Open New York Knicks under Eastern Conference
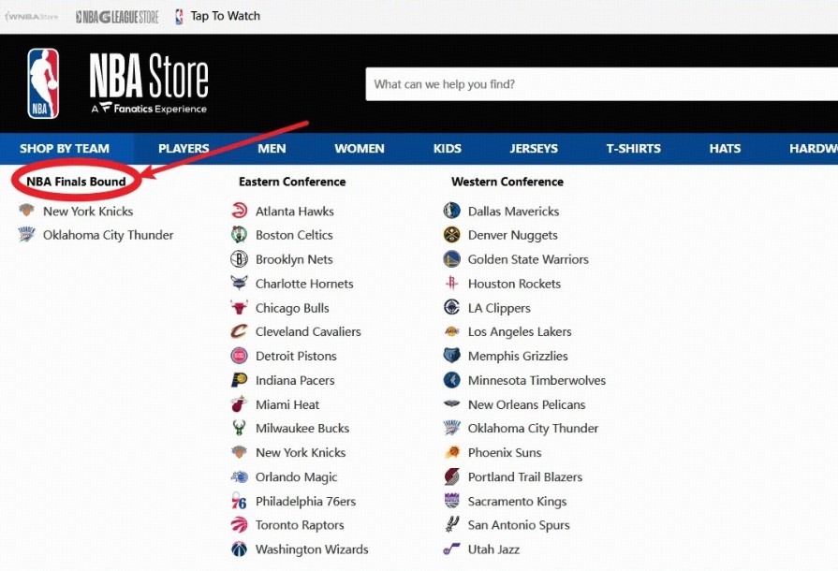This screenshot has height=571, width=838. pyautogui.click(x=301, y=452)
